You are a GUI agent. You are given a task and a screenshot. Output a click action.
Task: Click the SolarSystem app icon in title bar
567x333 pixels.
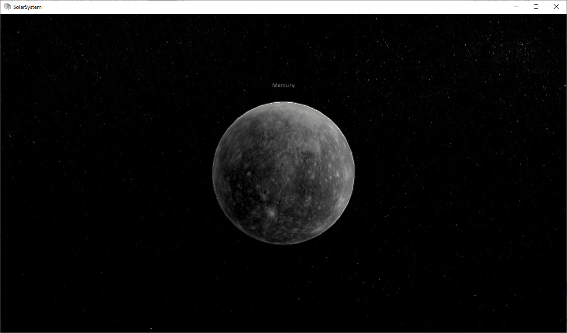[7, 7]
